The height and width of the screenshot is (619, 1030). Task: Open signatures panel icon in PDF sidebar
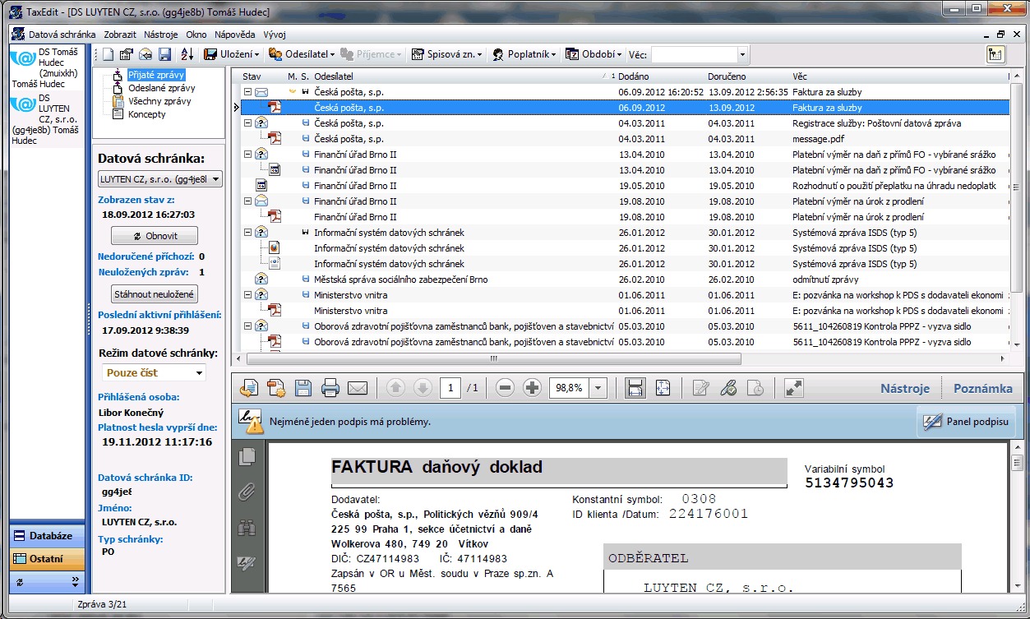click(x=246, y=563)
